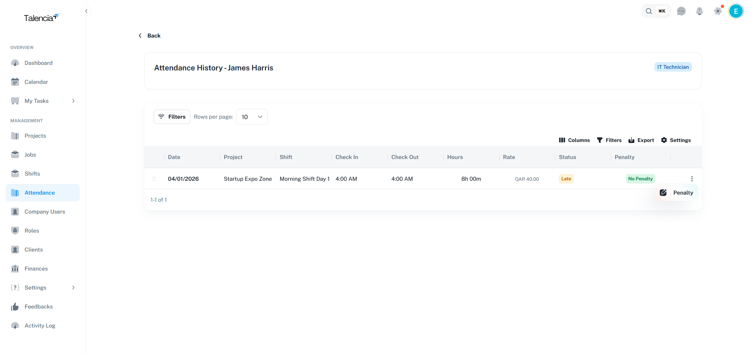Click the No Penalty badge

coord(640,179)
